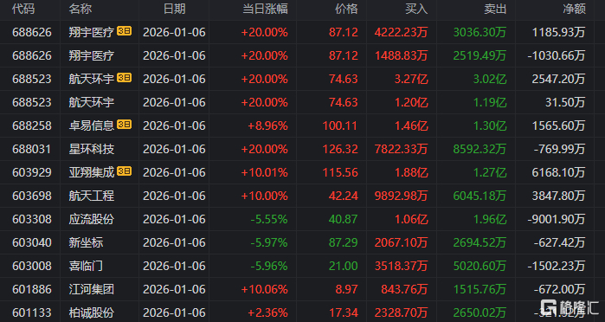Viewport: 605px width, 322px height.
Task: Click daily change +10.06%
Action: point(265,289)
